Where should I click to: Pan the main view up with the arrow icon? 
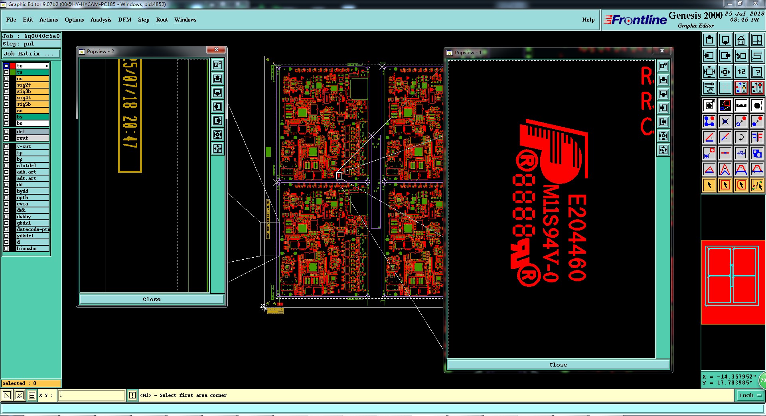pyautogui.click(x=709, y=40)
